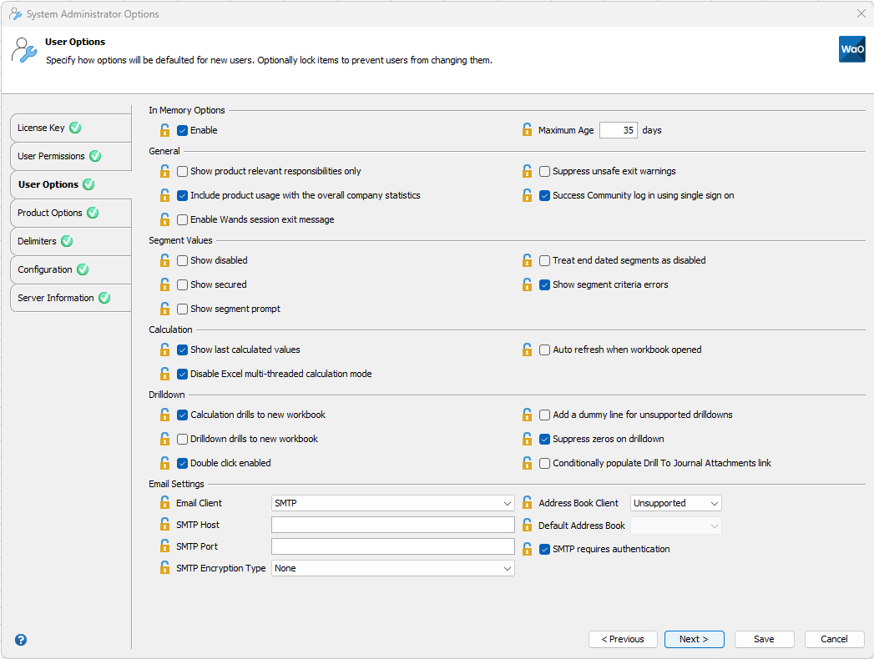Click the Save button

tap(764, 639)
